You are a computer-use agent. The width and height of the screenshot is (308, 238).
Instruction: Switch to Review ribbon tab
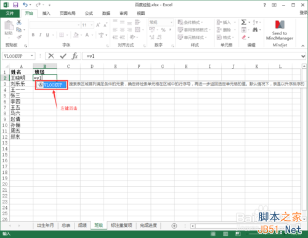[123, 14]
